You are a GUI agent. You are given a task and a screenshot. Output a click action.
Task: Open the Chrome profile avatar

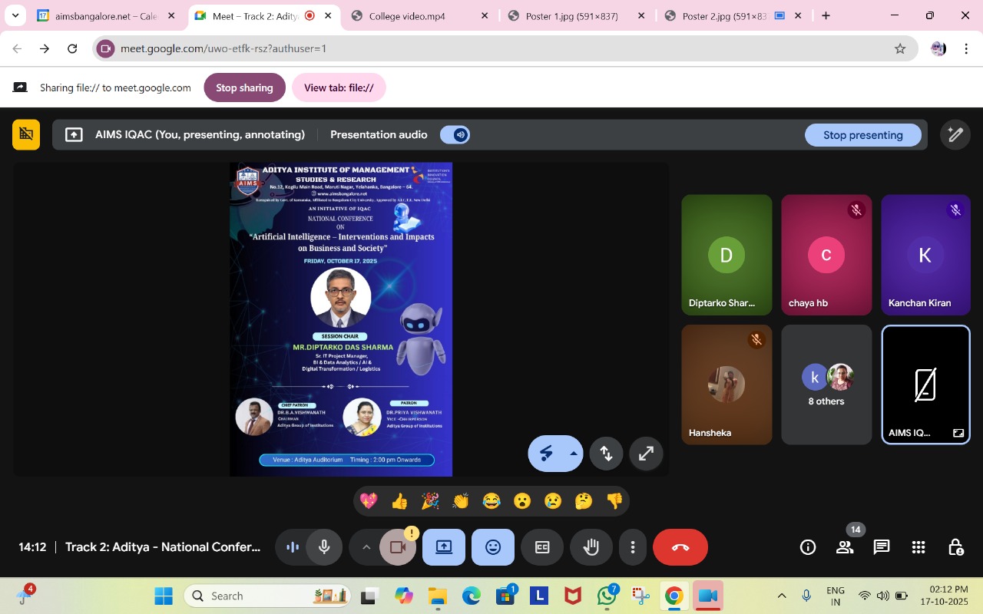[x=938, y=48]
